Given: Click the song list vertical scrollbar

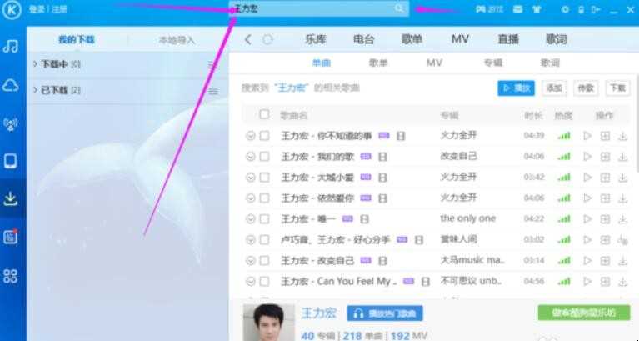Looking at the screenshot, I should coord(637,123).
